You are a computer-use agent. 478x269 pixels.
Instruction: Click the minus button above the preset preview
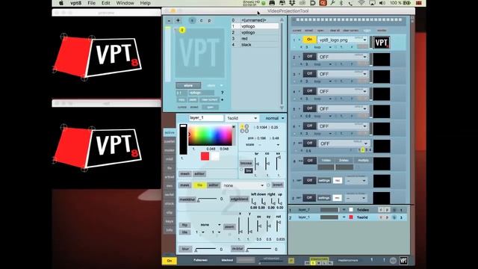pos(169,20)
